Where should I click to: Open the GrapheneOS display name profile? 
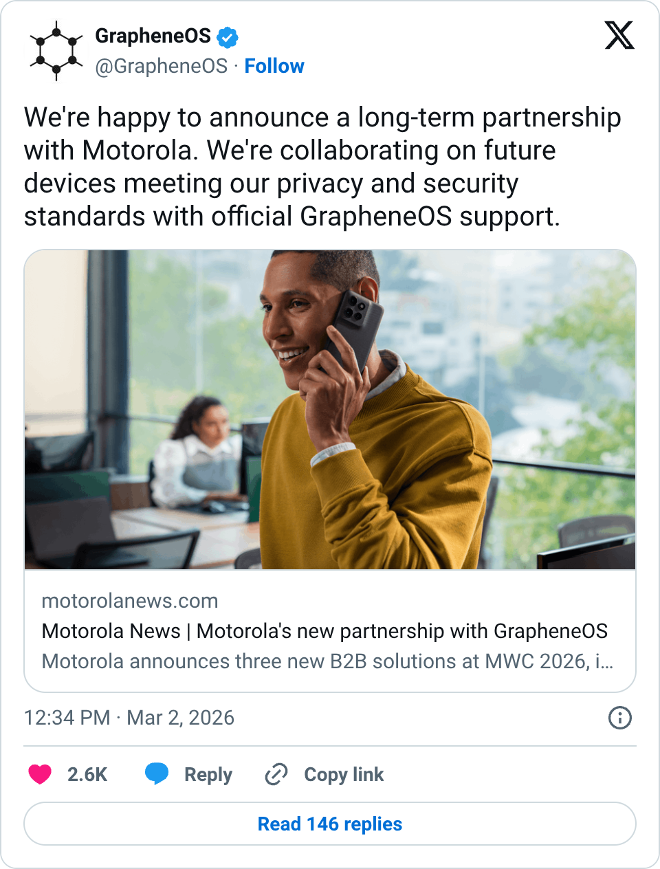(x=153, y=36)
